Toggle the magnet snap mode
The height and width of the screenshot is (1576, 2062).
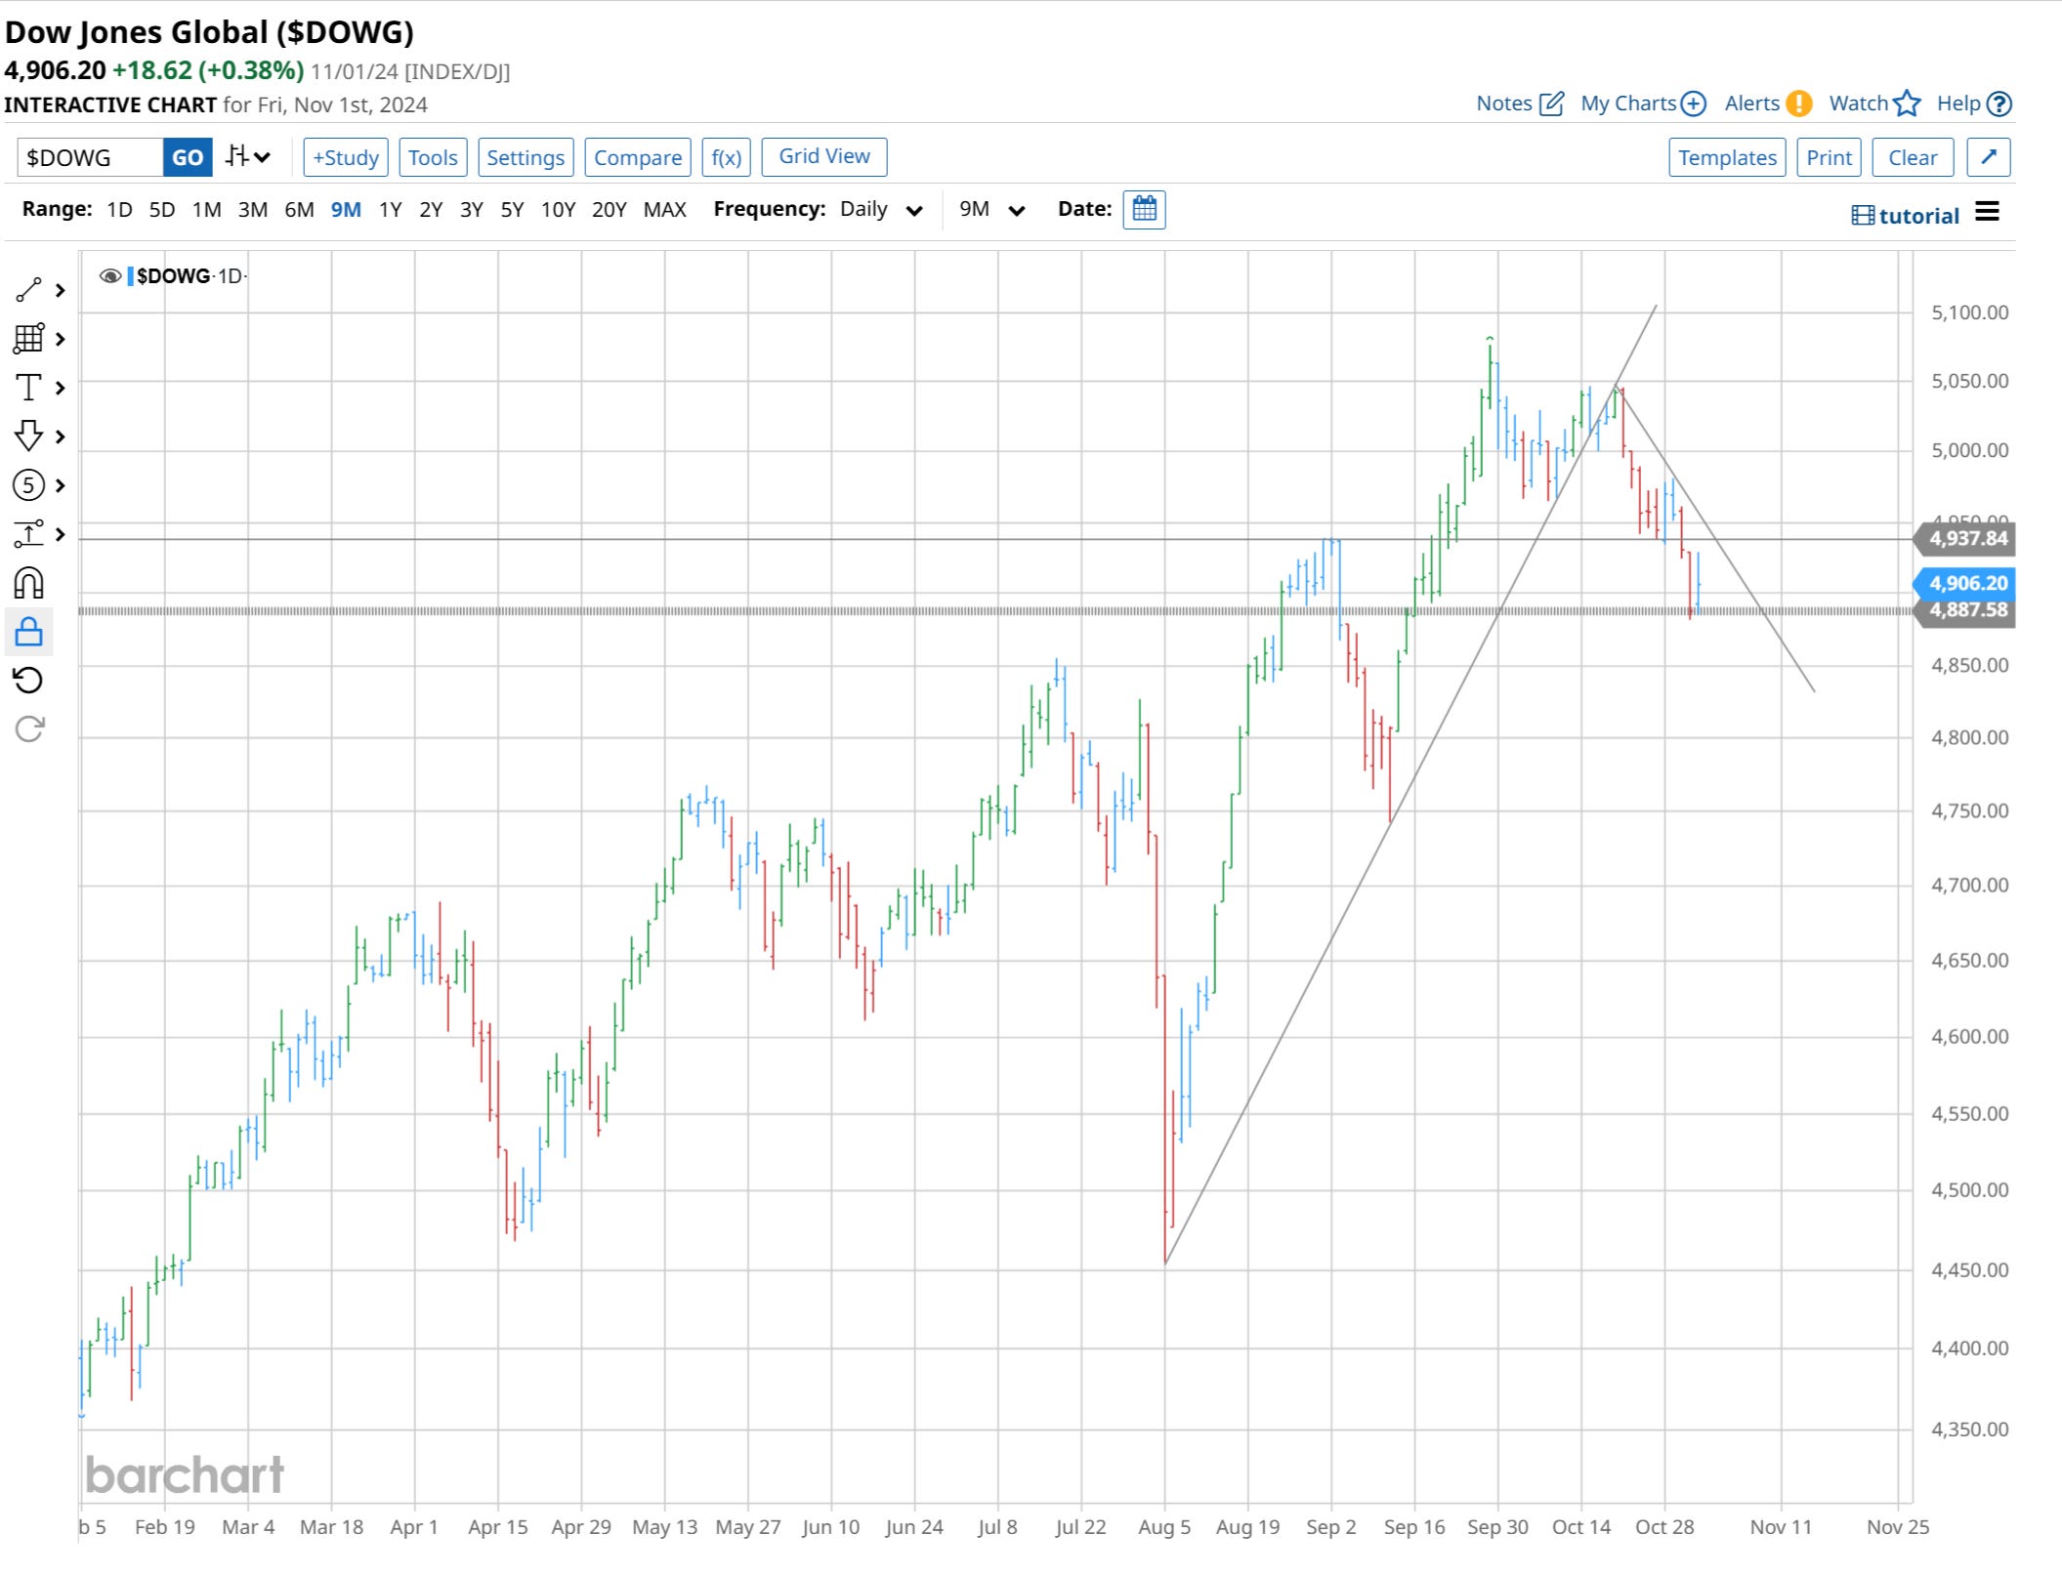coord(28,583)
